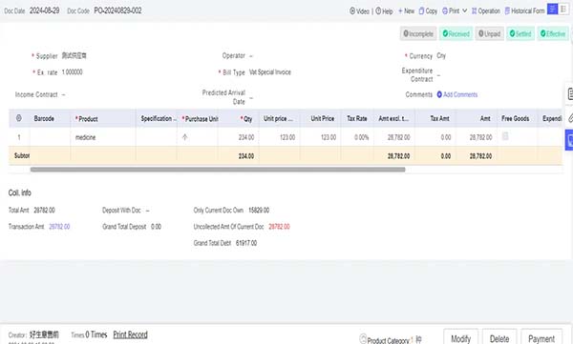
Task: Open the attachment paperclip side icon
Action: pyautogui.click(x=570, y=118)
